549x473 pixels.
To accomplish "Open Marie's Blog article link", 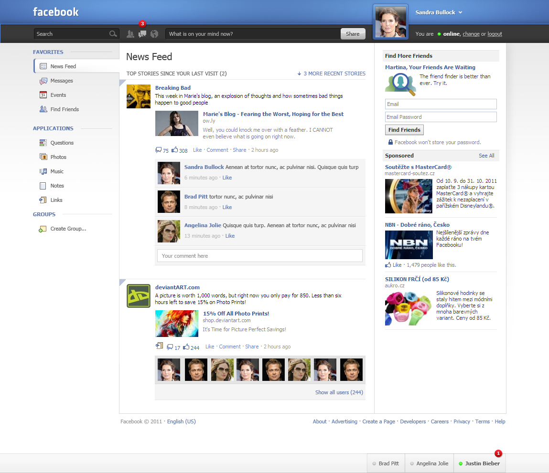I will pyautogui.click(x=273, y=114).
